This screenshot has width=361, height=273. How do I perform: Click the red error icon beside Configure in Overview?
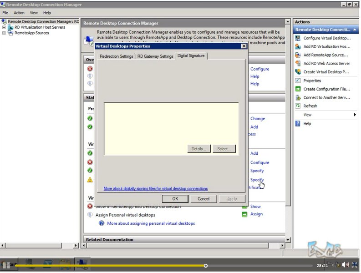pos(90,69)
